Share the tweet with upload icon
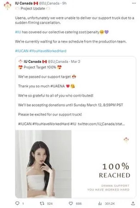The height and width of the screenshot is (208, 140). click(133, 203)
